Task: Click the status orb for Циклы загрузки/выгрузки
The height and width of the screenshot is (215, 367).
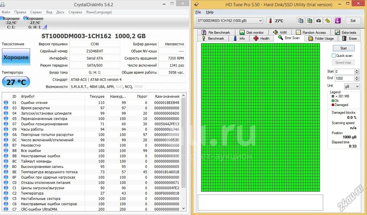Action: [6, 188]
